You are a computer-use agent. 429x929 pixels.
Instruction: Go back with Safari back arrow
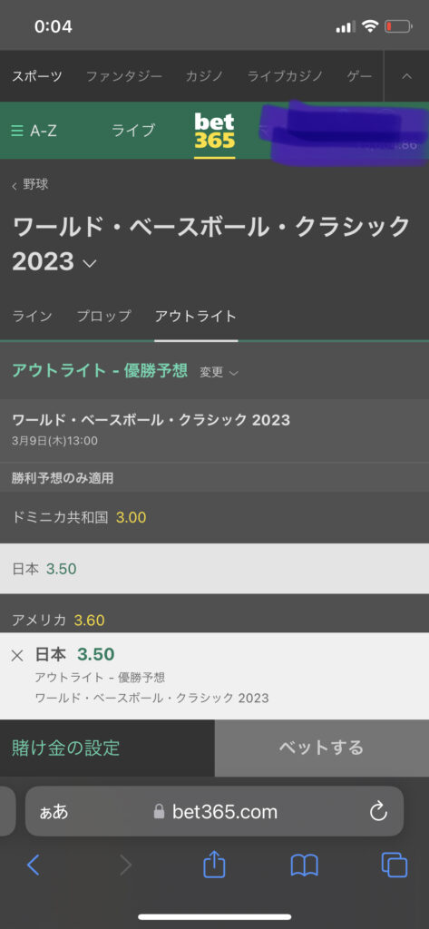click(x=34, y=865)
